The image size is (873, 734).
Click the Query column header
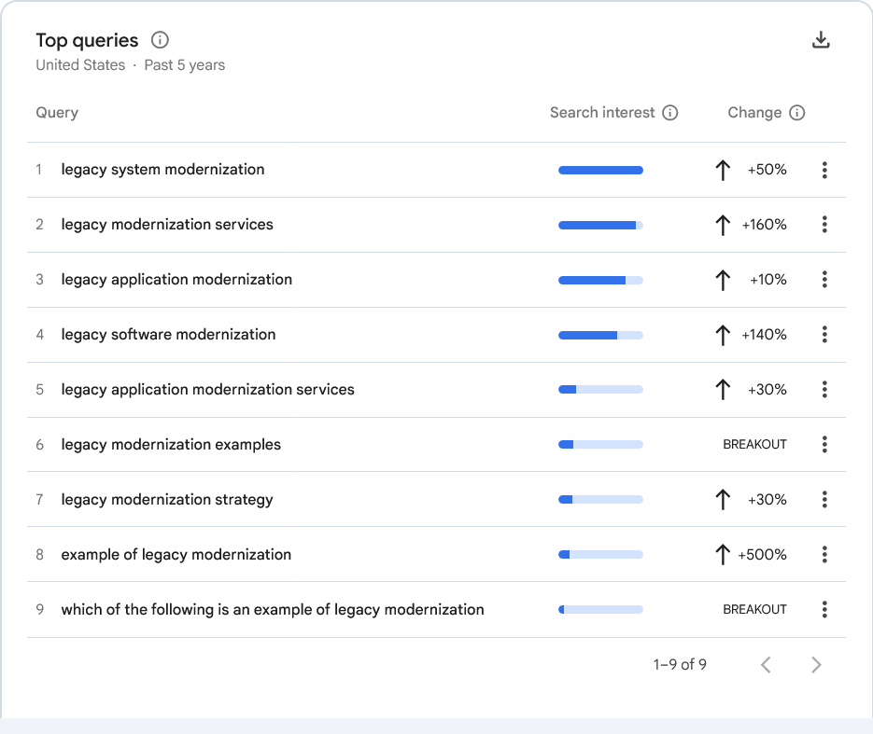57,112
